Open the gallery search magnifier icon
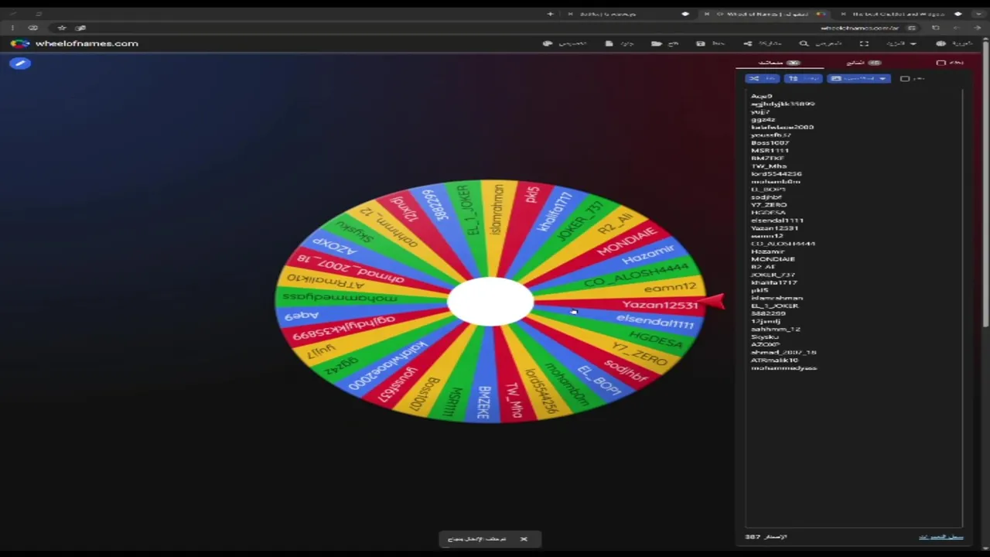 click(804, 43)
